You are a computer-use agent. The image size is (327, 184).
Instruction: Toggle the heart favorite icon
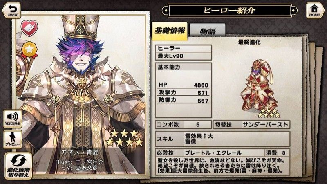click(x=29, y=28)
